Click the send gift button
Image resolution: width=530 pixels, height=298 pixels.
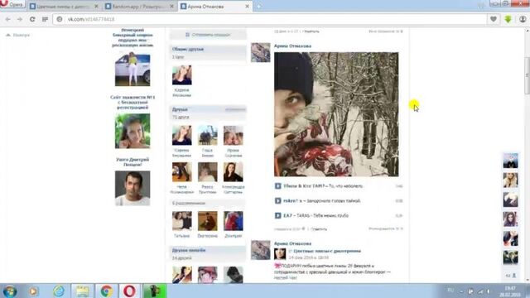[208, 35]
